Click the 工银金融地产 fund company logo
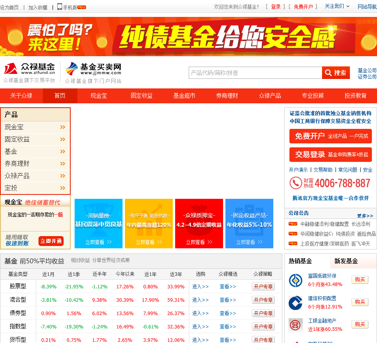Image resolution: width=377 pixels, height=343 pixels. coord(295,325)
